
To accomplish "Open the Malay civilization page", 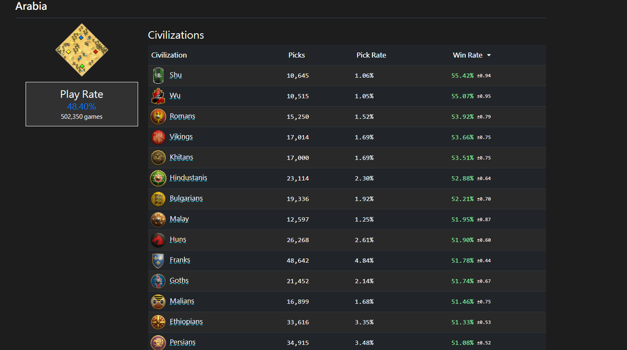I will 179,219.
